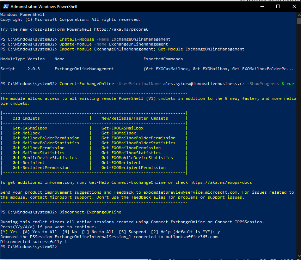The width and height of the screenshot is (301, 260).
Task: Click Get-EXOMailboxFolderPermission in the New Cmdlets column
Action: click(x=139, y=138)
